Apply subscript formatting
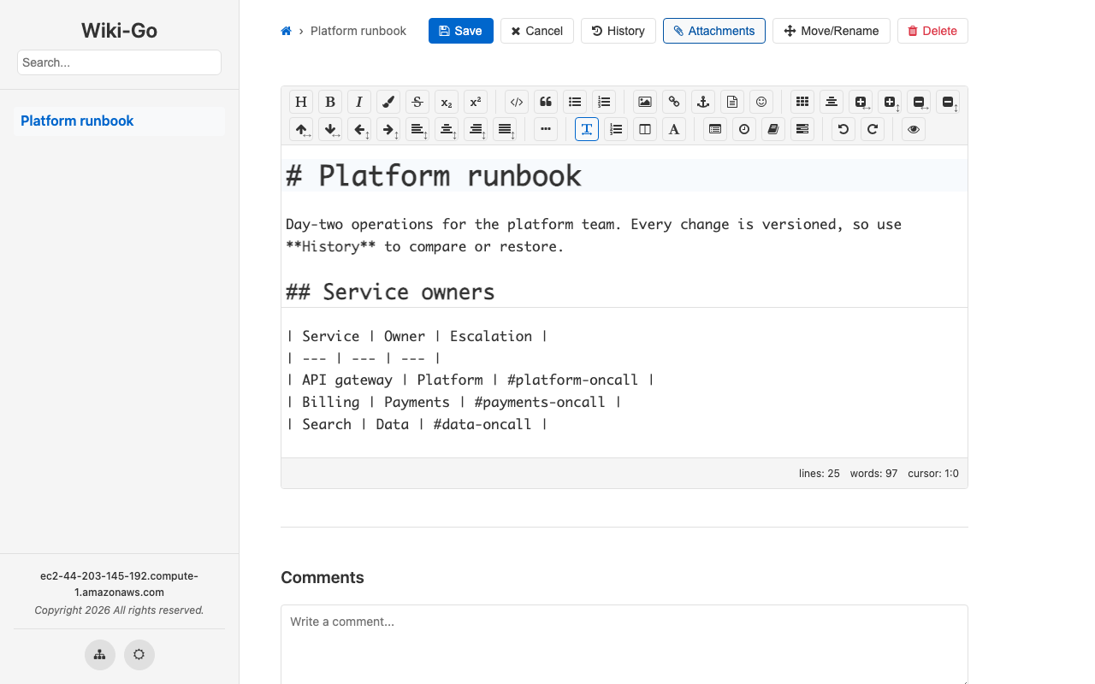 (x=447, y=102)
